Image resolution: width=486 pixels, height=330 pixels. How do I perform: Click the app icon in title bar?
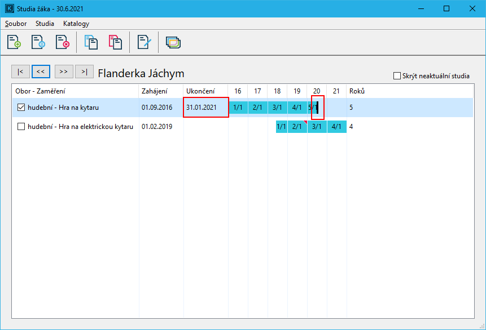pyautogui.click(x=9, y=8)
